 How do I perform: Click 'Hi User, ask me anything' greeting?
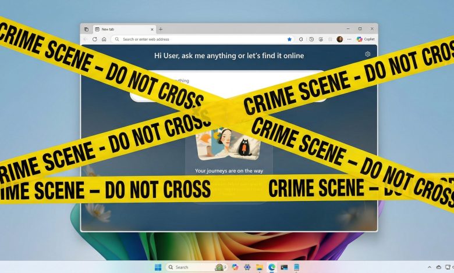click(229, 55)
